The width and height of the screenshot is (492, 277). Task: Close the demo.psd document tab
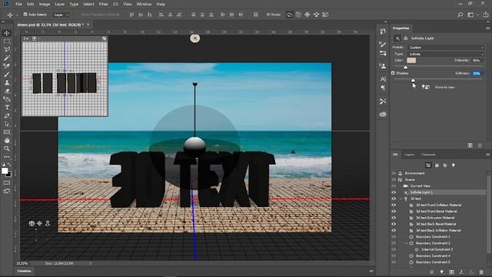click(88, 25)
